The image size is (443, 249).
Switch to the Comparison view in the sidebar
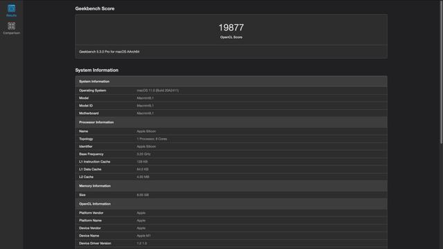coord(11,28)
